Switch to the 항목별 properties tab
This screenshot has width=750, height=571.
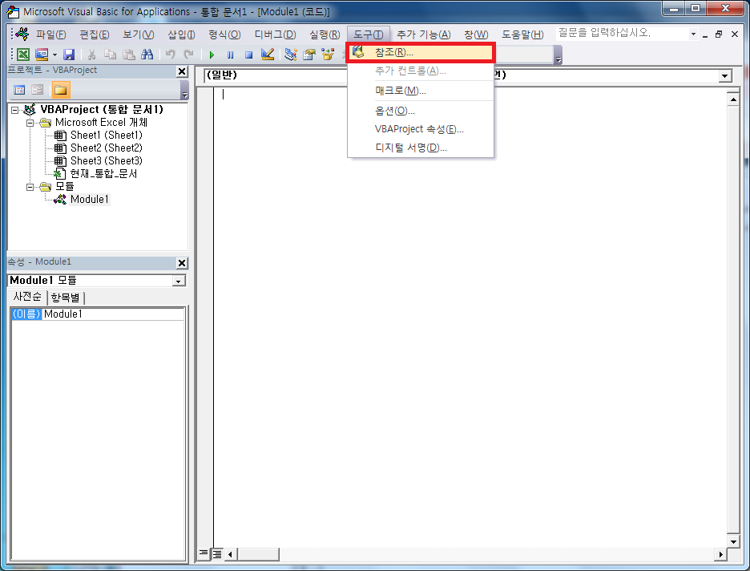pyautogui.click(x=67, y=298)
